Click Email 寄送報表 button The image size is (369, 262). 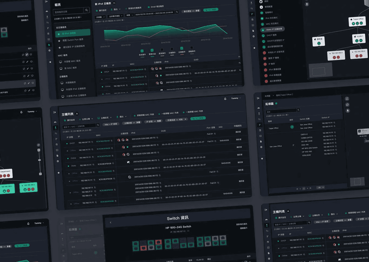point(156,7)
